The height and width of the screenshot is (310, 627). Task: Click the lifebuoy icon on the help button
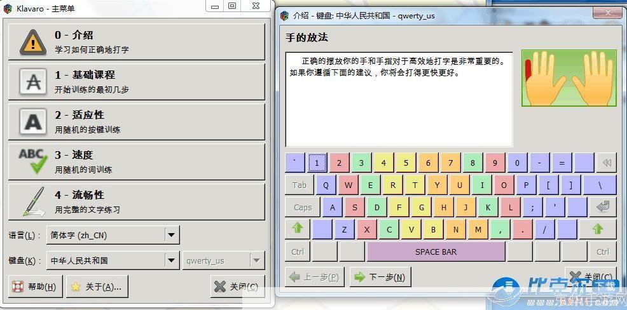(18, 286)
